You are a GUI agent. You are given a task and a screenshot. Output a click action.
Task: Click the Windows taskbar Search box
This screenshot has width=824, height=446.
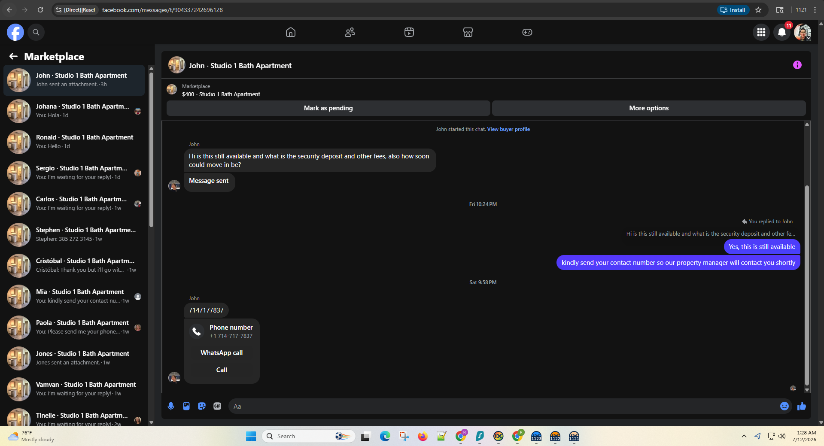tap(308, 436)
